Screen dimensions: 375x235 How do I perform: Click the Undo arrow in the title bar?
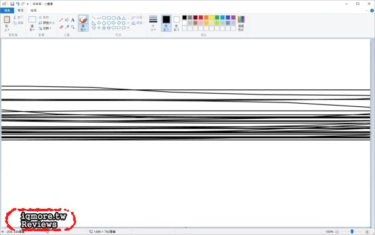click(x=17, y=4)
